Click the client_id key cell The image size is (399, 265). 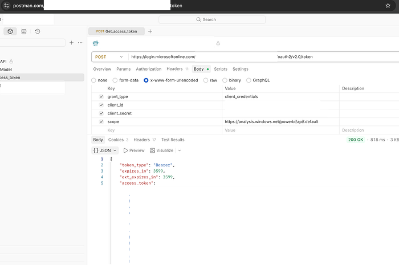coord(164,105)
